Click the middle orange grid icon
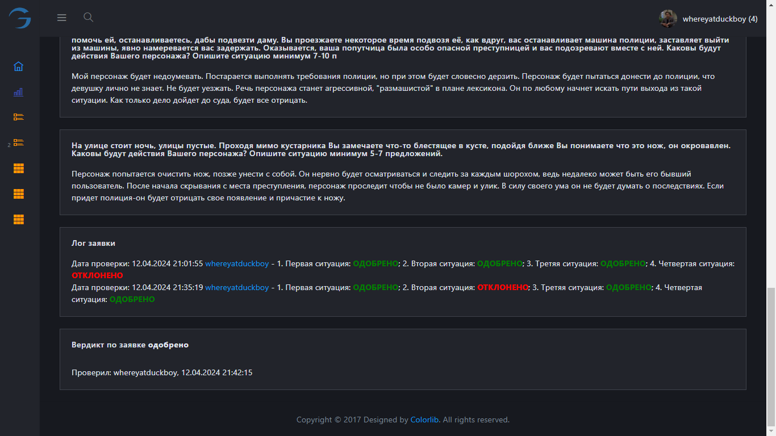The height and width of the screenshot is (436, 776). 18,194
